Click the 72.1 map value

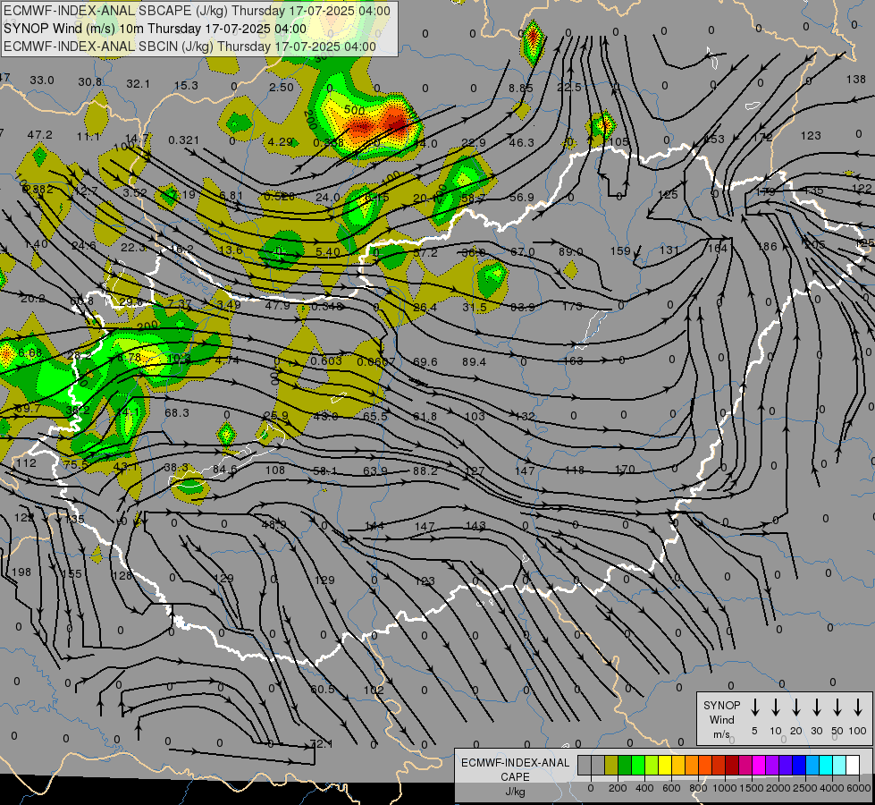(x=322, y=744)
